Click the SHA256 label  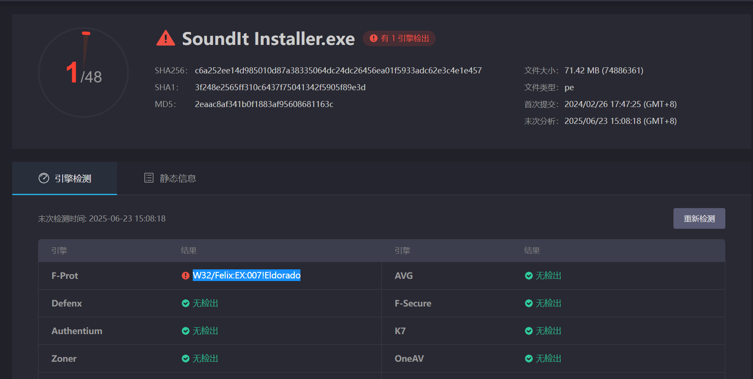tap(171, 70)
